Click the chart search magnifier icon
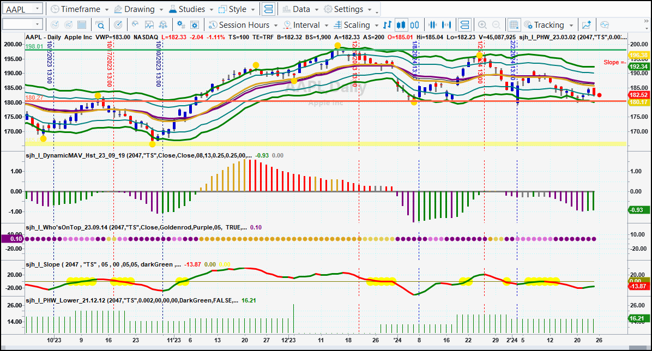The height and width of the screenshot is (351, 652). pyautogui.click(x=100, y=25)
